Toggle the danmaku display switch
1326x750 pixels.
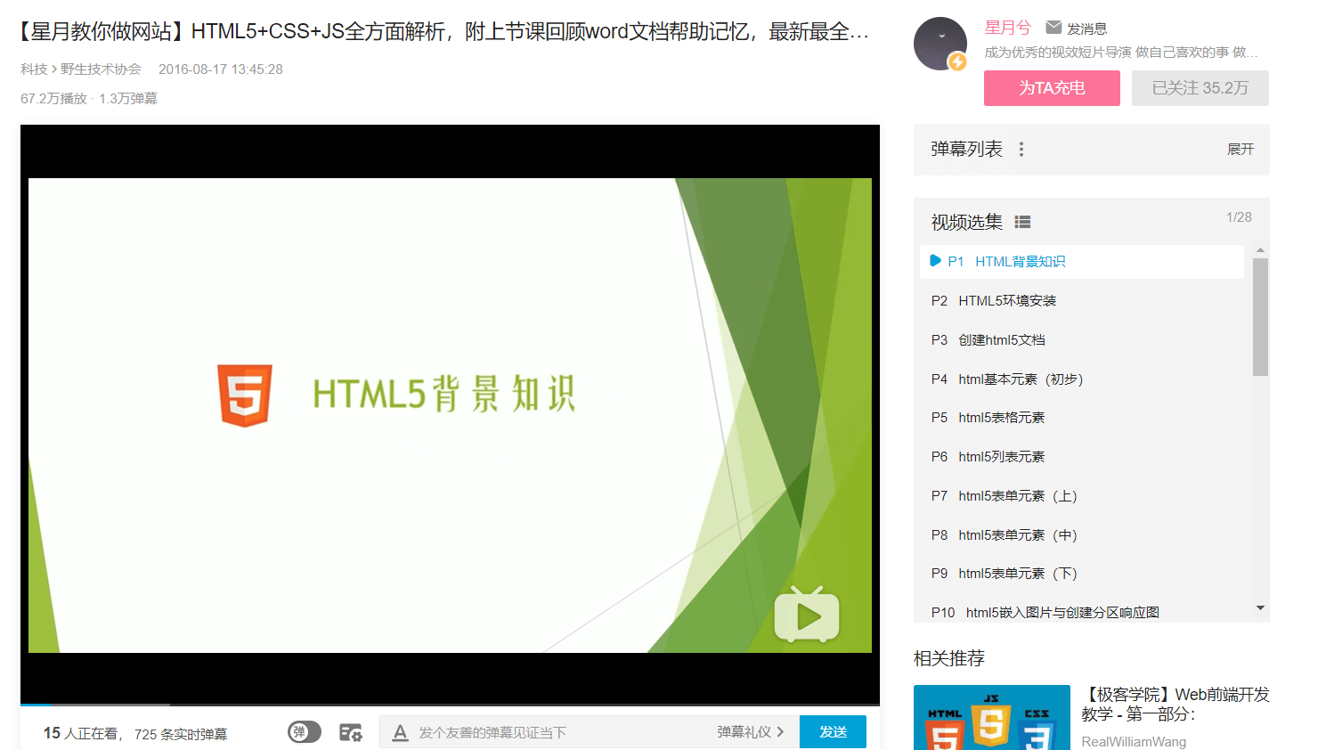pos(305,732)
